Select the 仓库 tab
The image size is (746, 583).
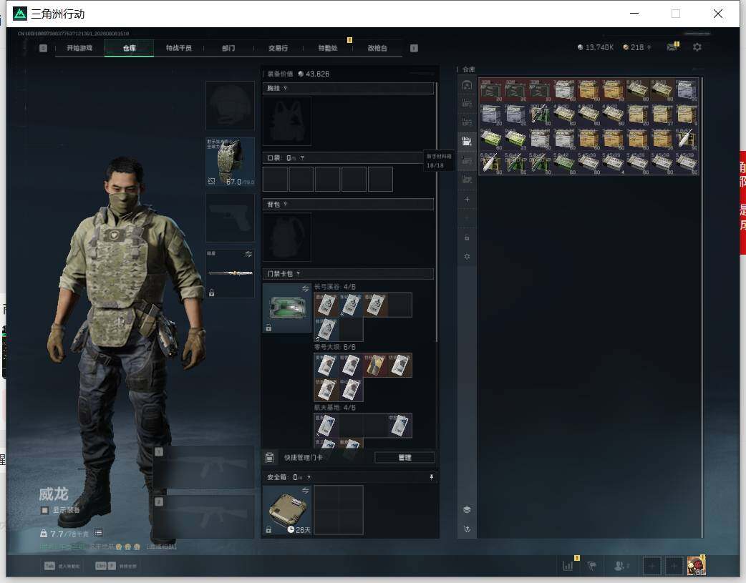point(129,48)
